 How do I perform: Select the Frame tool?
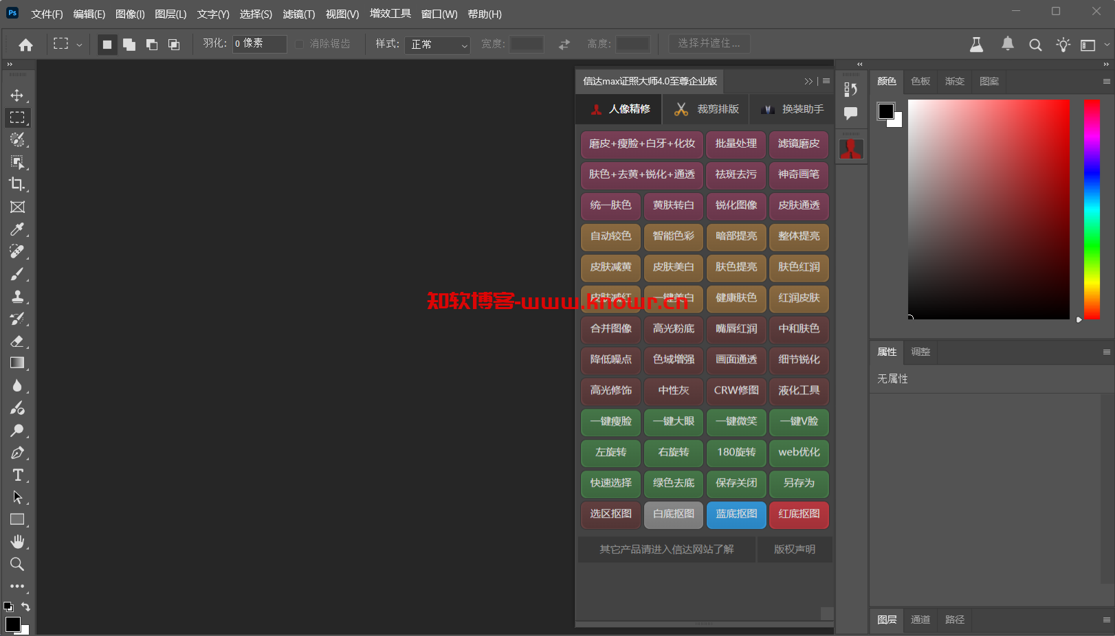pyautogui.click(x=17, y=207)
